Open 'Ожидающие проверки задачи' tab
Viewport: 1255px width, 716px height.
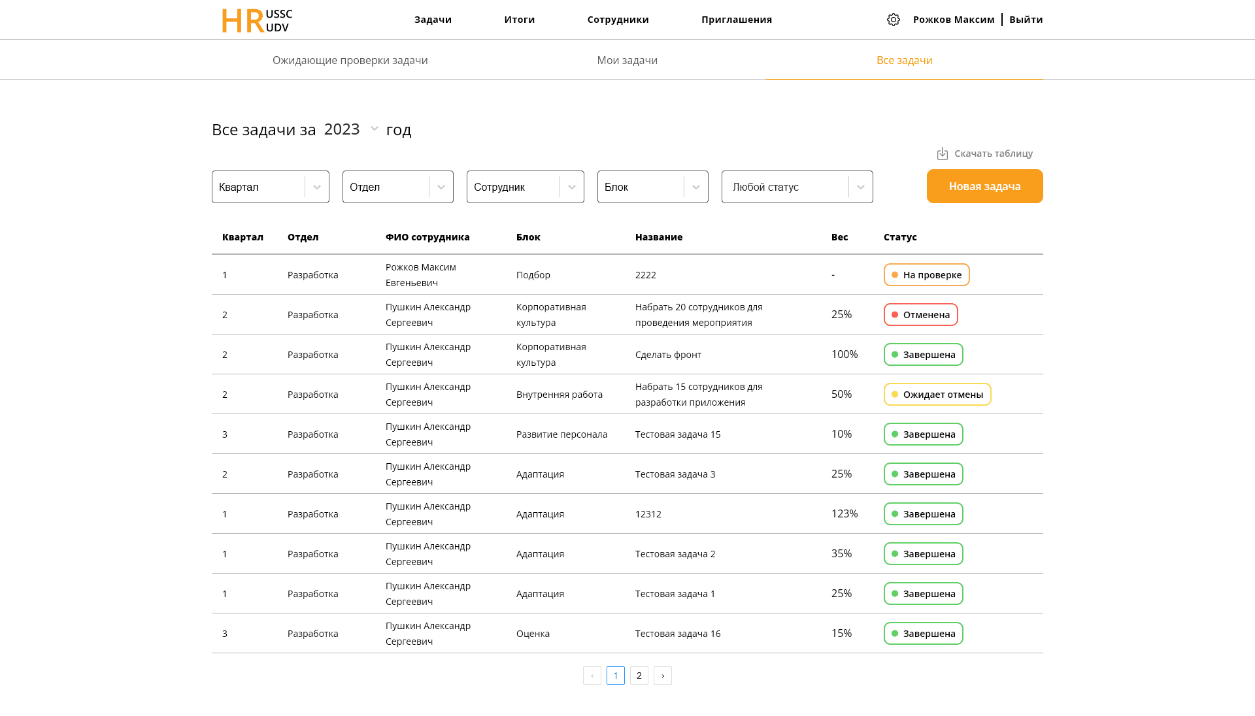tap(350, 60)
